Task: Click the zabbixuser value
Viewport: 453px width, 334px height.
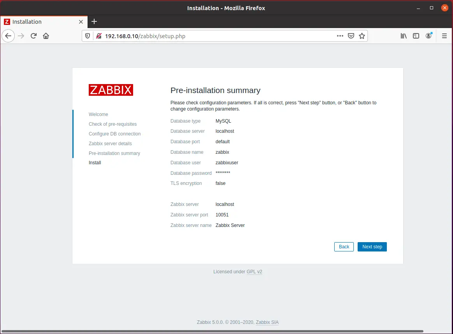Action: [x=227, y=163]
